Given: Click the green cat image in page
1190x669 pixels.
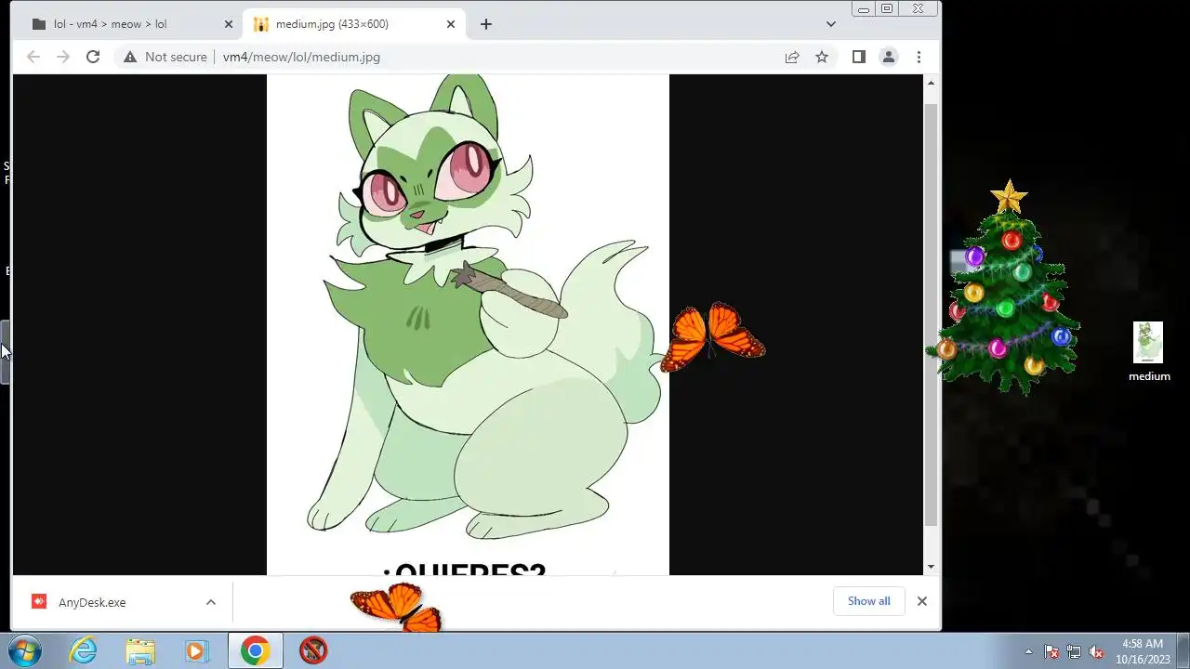Looking at the screenshot, I should 468,324.
